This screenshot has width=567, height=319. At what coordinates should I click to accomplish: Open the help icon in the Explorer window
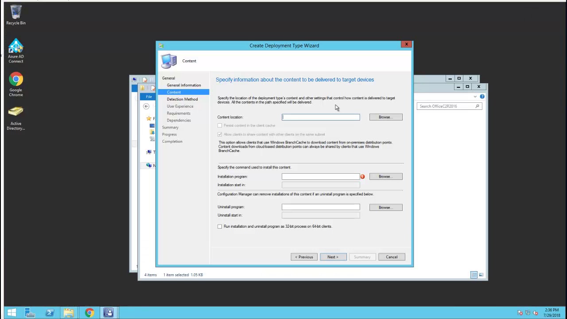tap(482, 97)
